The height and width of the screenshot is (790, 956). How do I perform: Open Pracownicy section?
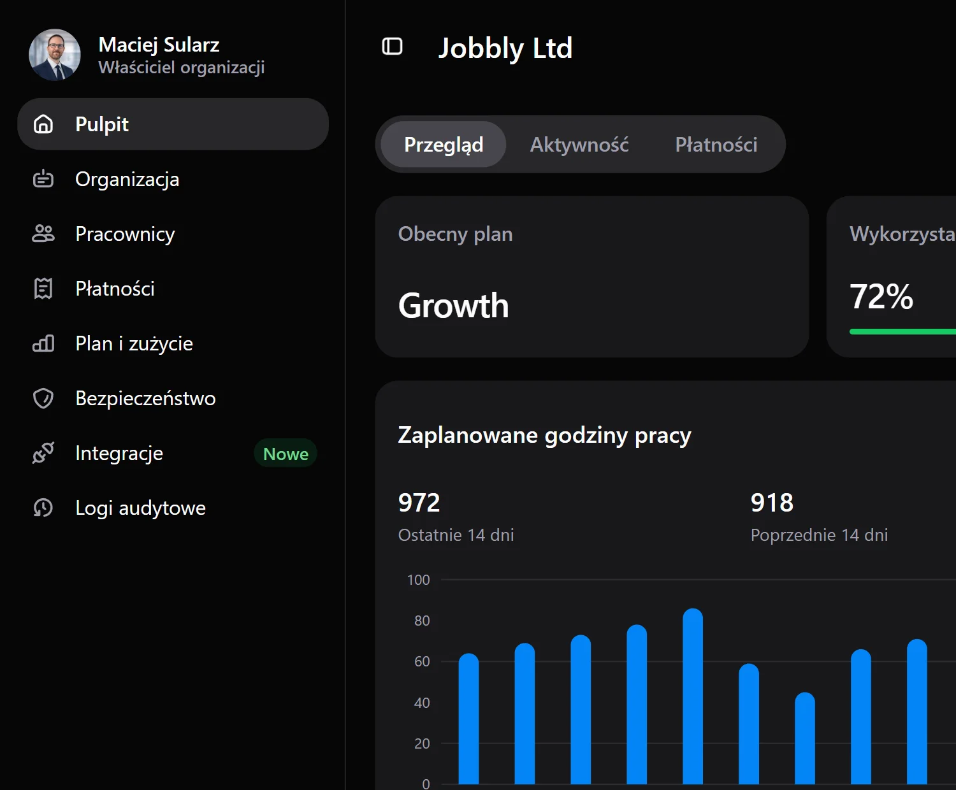[173, 234]
